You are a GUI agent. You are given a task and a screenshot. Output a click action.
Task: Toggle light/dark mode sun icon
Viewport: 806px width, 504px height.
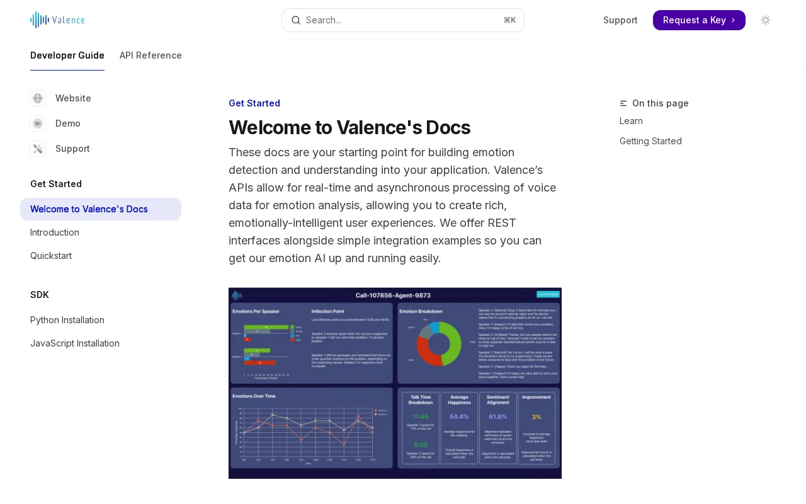point(766,20)
